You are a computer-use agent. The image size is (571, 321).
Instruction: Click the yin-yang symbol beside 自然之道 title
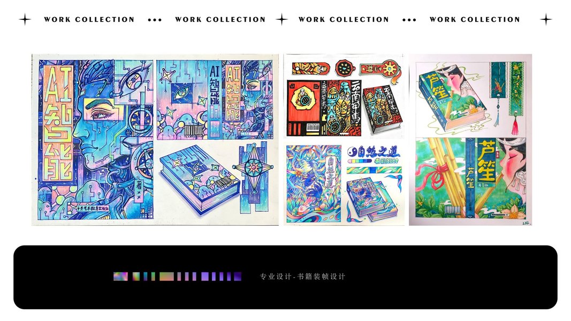pyautogui.click(x=352, y=151)
